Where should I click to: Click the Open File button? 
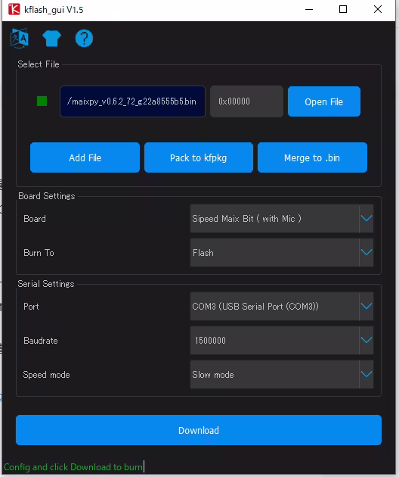pyautogui.click(x=324, y=101)
